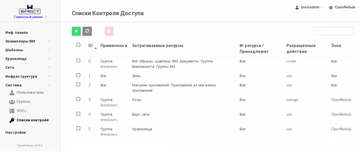Check the row with ID 1

[x=79, y=76]
